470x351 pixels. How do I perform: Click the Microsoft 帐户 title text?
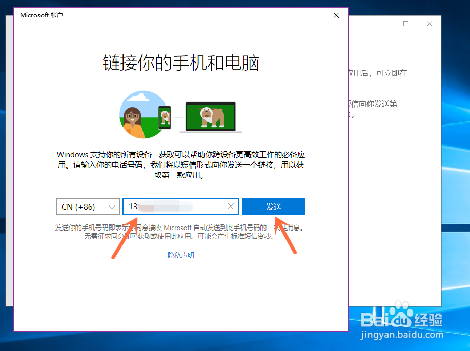point(42,15)
